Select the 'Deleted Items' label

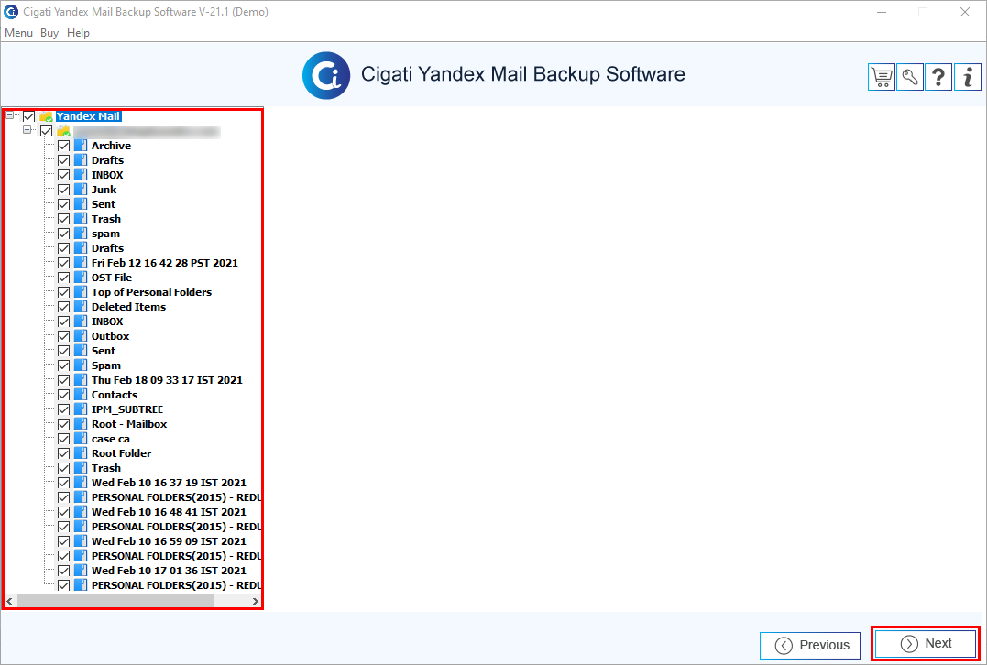coord(129,307)
